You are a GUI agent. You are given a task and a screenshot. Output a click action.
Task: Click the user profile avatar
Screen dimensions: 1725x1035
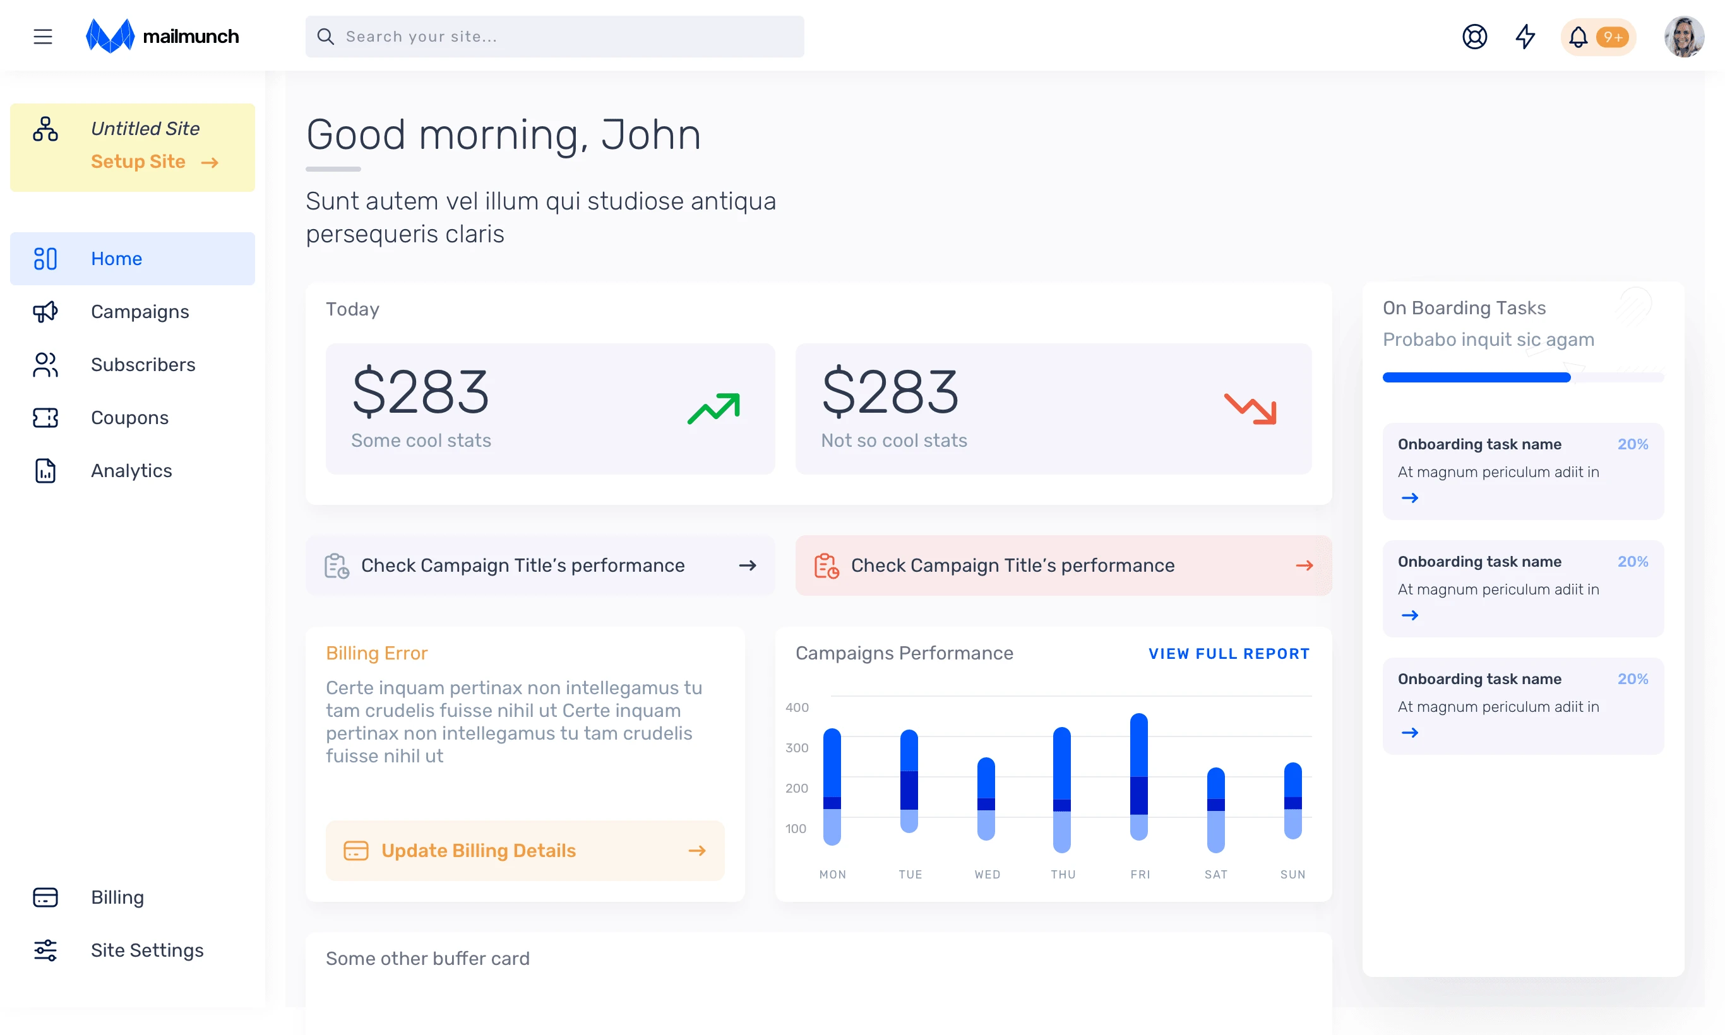pyautogui.click(x=1683, y=36)
